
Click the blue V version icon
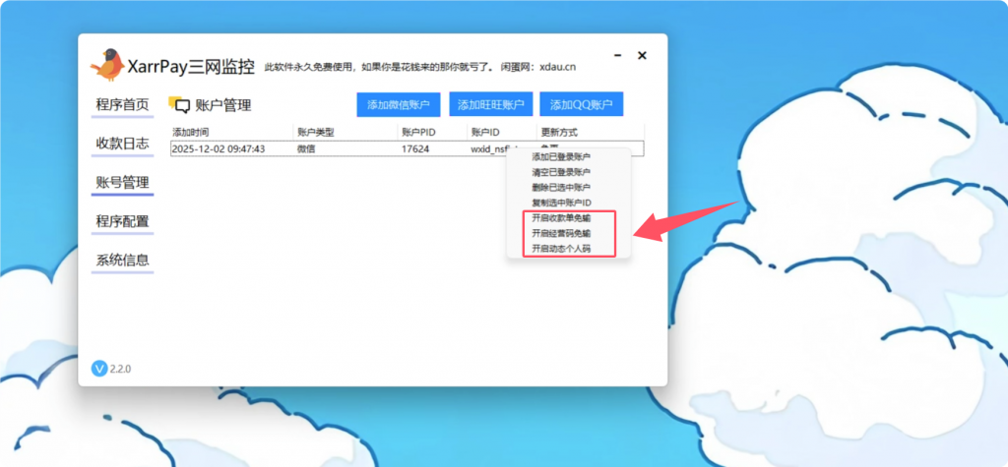click(x=99, y=369)
